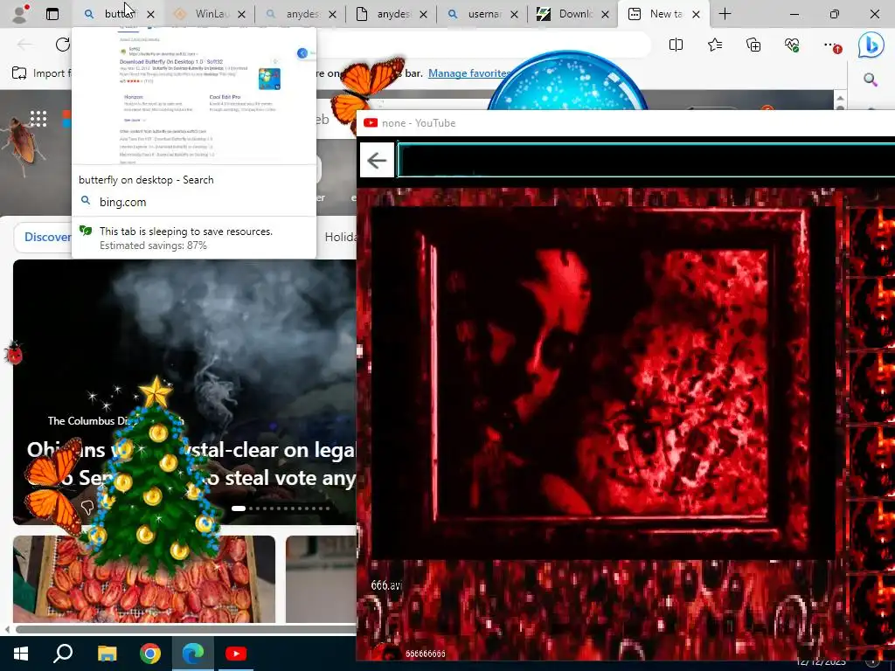Select the New tab page tab
Image resolution: width=895 pixels, height=671 pixels.
coord(663,14)
